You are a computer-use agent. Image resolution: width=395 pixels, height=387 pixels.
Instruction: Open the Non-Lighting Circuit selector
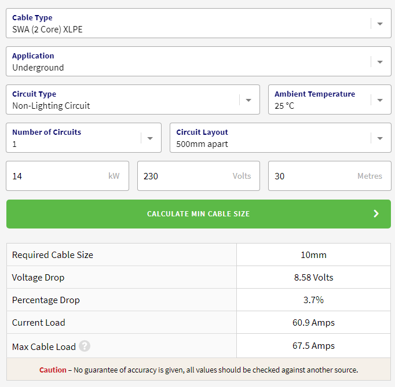tap(122, 100)
